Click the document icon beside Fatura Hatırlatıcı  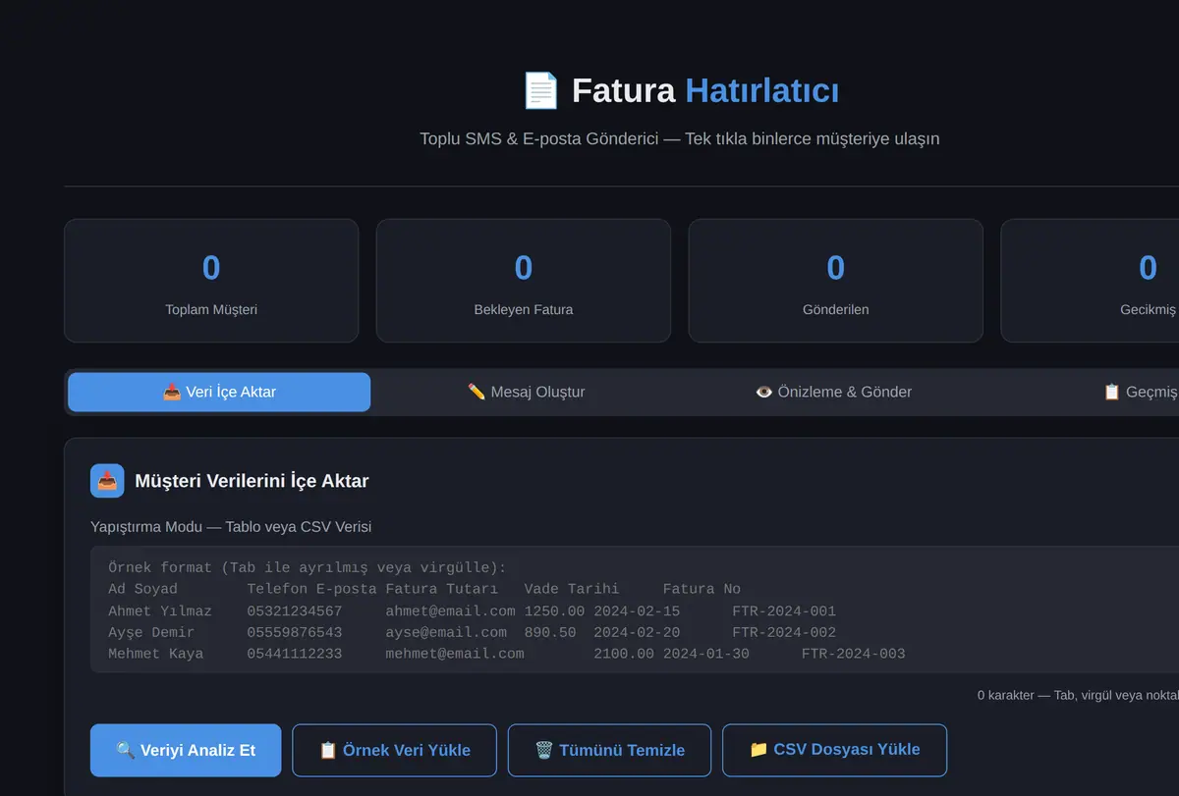coord(541,91)
